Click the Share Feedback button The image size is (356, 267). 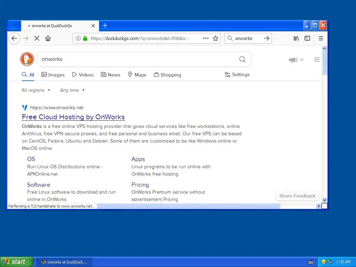click(x=297, y=196)
